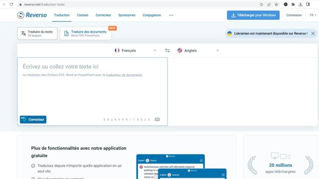Open the FR interface language dropdown
The image size is (319, 179).
(313, 15)
